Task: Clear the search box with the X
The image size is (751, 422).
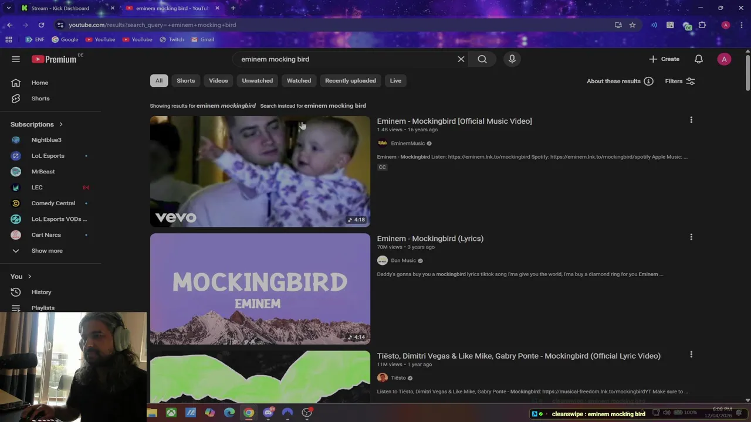Action: pos(461,59)
